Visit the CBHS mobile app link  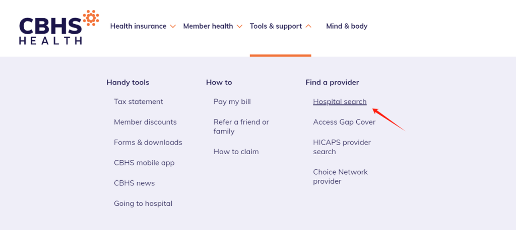[x=144, y=163]
